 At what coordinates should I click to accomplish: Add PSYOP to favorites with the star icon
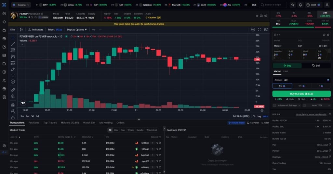coord(257,16)
